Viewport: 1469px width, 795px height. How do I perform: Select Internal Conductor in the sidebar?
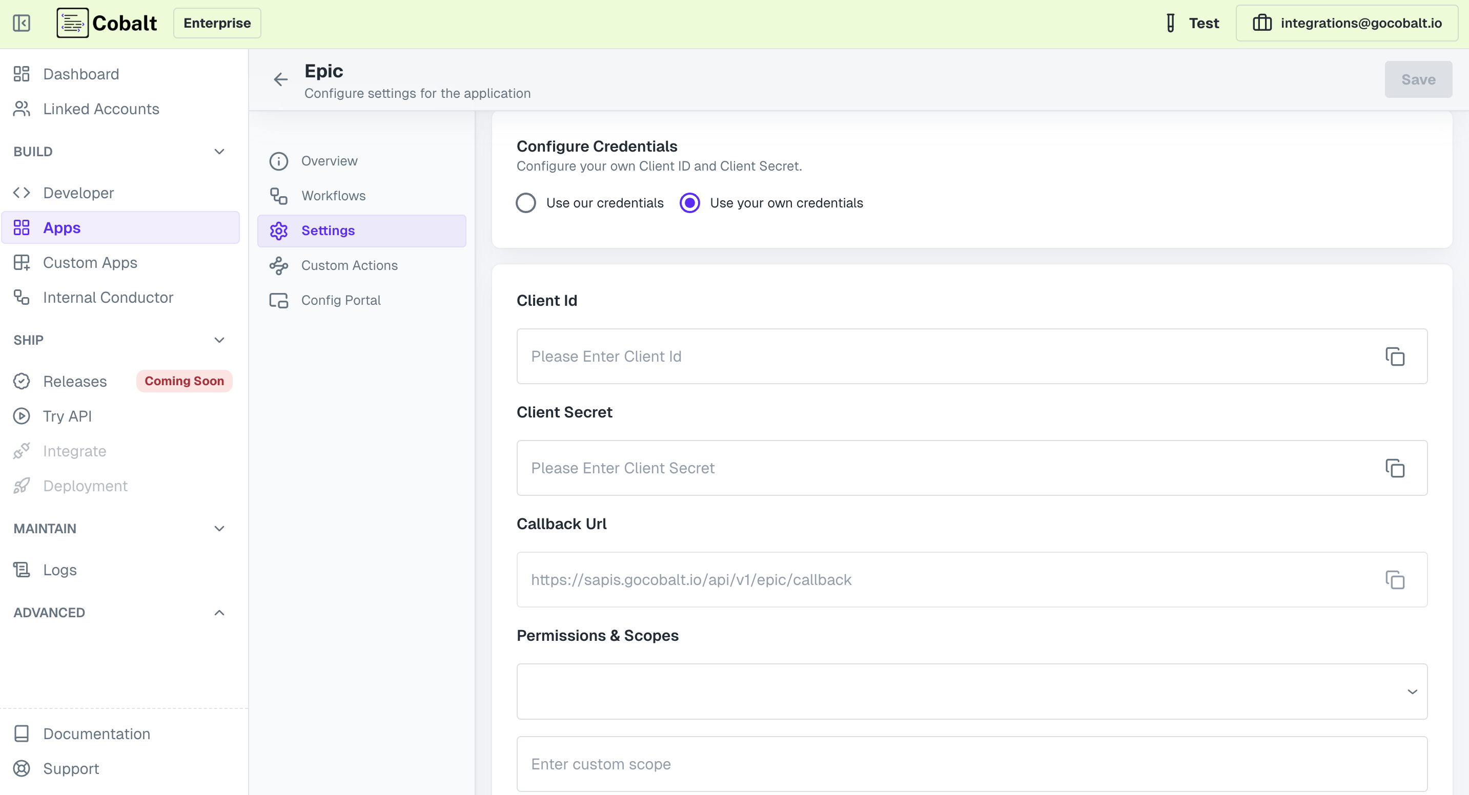coord(108,297)
